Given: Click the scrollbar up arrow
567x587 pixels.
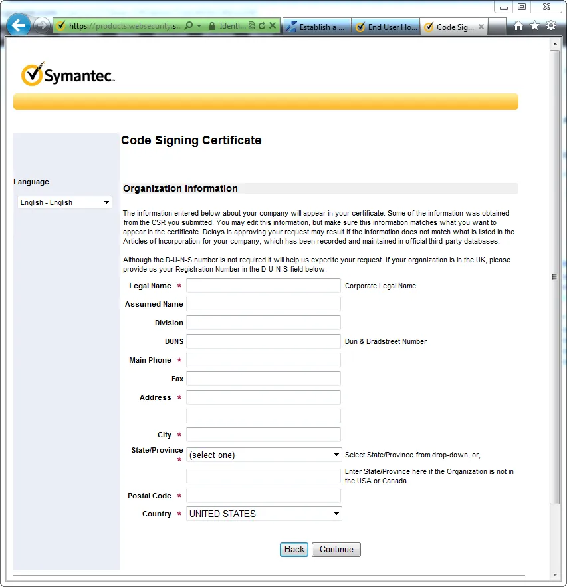Looking at the screenshot, I should [x=555, y=44].
